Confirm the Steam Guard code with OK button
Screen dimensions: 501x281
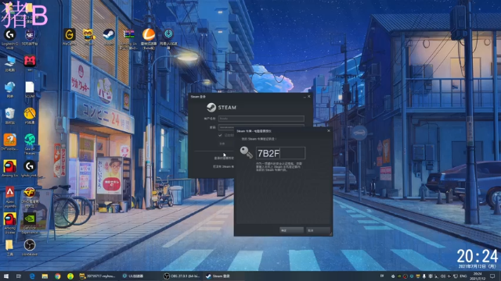pyautogui.click(x=291, y=230)
